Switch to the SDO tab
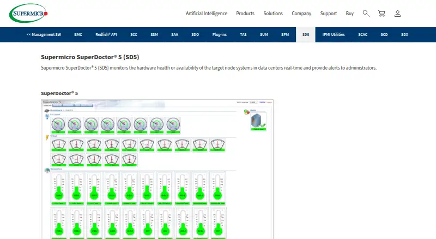Viewport: 436px width, 239px height. 195,35
